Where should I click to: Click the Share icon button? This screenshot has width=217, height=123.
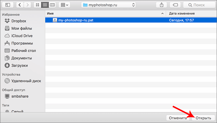coord(162,5)
